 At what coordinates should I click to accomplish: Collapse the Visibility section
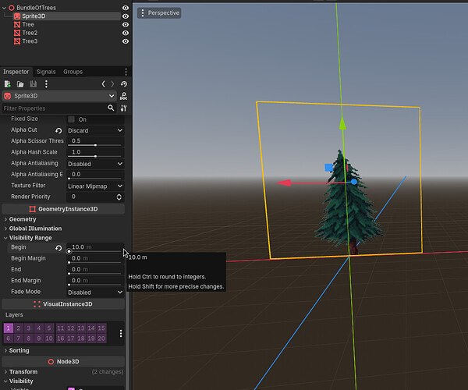click(21, 381)
